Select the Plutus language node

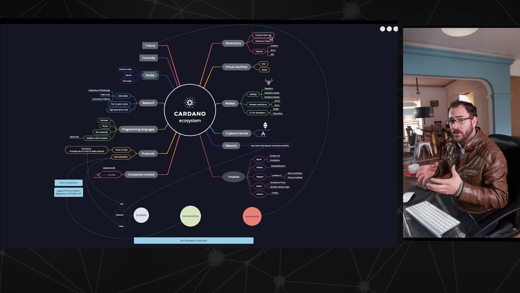click(105, 126)
